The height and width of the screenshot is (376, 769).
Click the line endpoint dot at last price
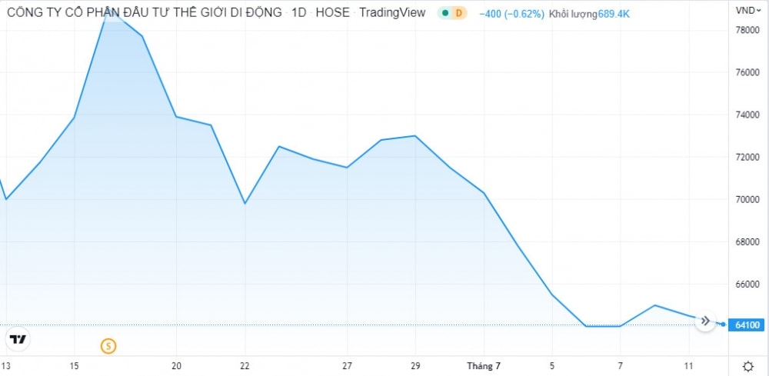coord(724,324)
